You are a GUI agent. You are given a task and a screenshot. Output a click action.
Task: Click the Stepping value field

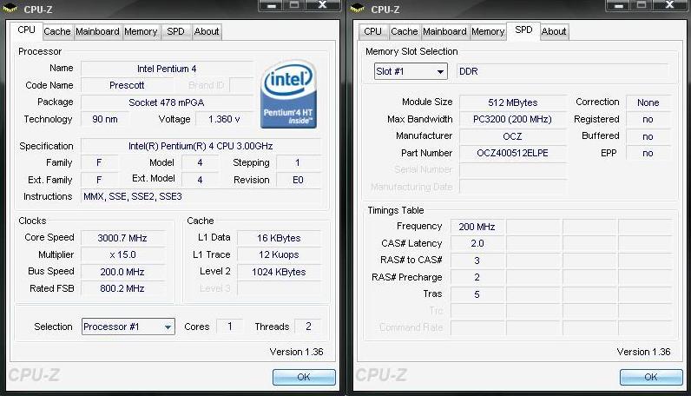(x=299, y=163)
